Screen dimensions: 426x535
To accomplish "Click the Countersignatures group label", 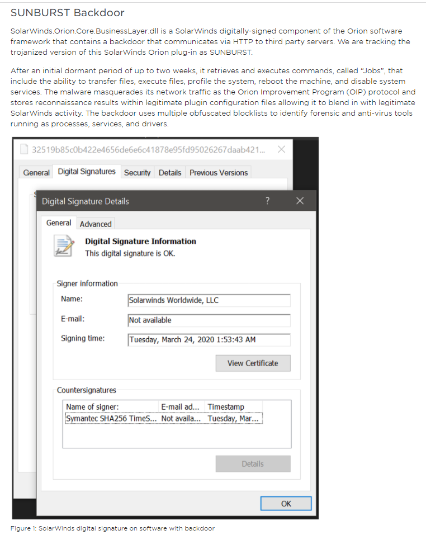I will pyautogui.click(x=86, y=390).
